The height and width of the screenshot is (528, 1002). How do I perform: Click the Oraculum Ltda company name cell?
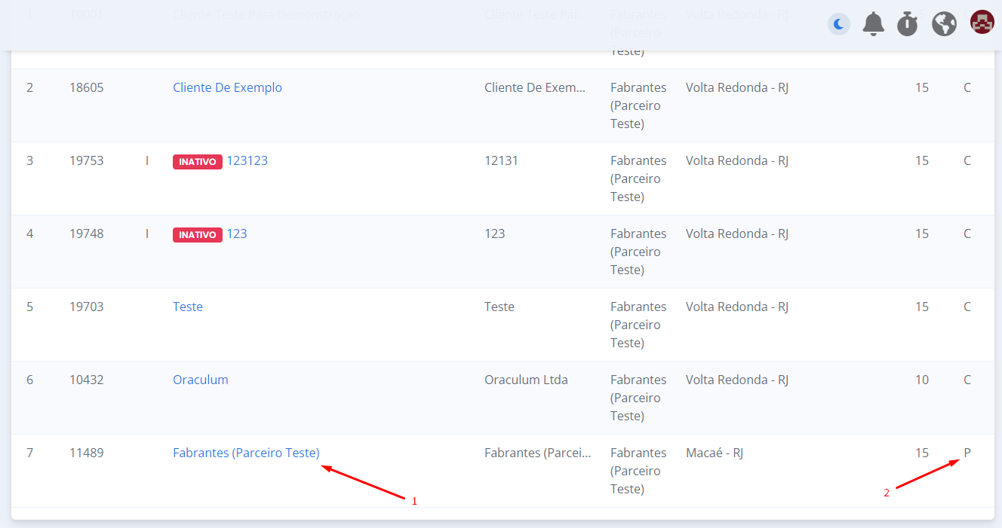pyautogui.click(x=526, y=380)
